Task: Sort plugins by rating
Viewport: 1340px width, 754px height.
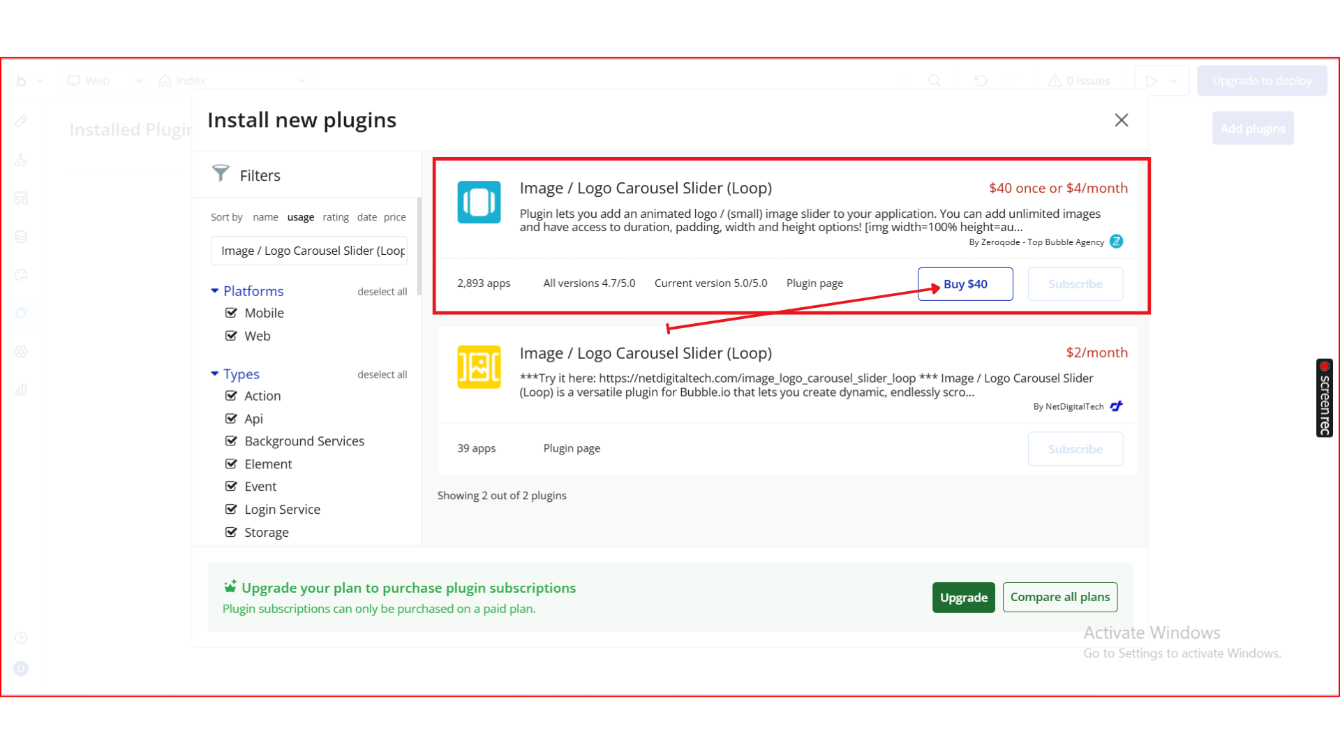Action: point(335,217)
